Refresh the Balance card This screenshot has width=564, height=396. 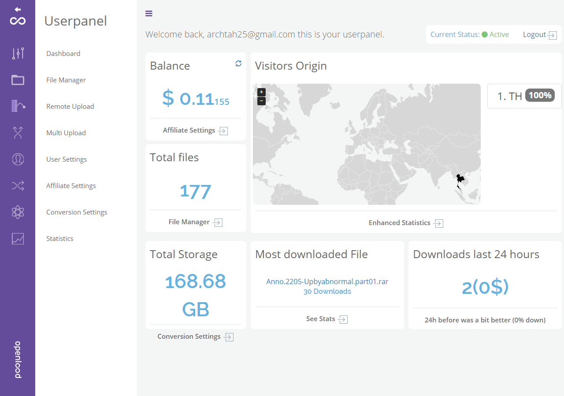(238, 63)
